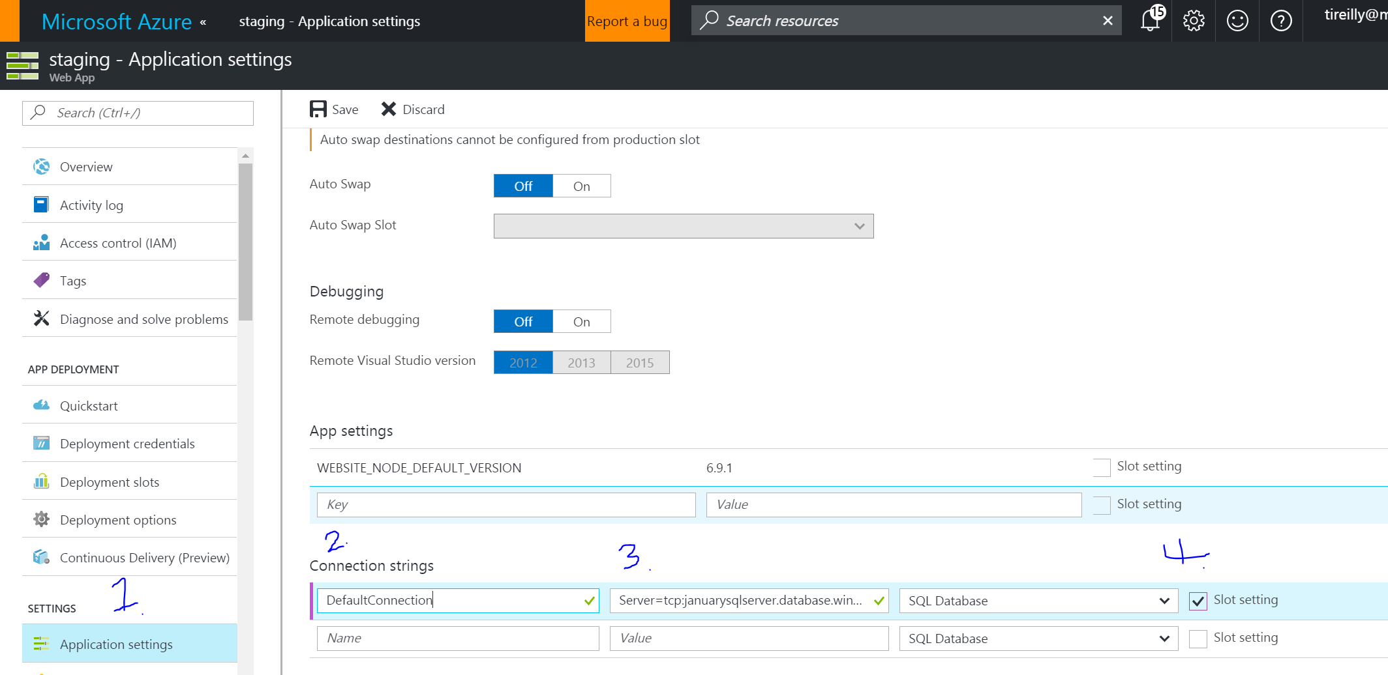The image size is (1388, 675).
Task: Select Visual Studio version 2013
Action: (581, 362)
